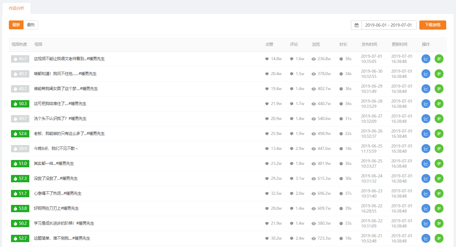Open the date range picker field
Screen dimensions: 456x247
pos(389,25)
